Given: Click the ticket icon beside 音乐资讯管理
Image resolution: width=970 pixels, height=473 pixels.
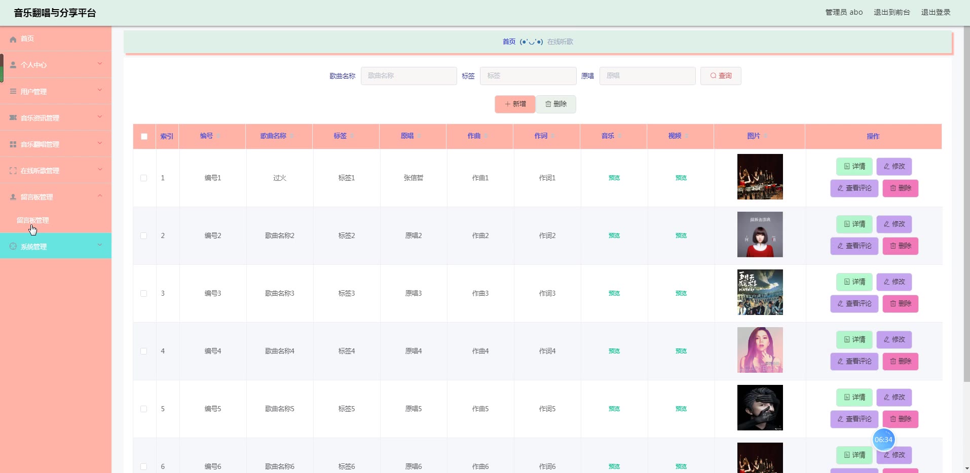Looking at the screenshot, I should (13, 117).
